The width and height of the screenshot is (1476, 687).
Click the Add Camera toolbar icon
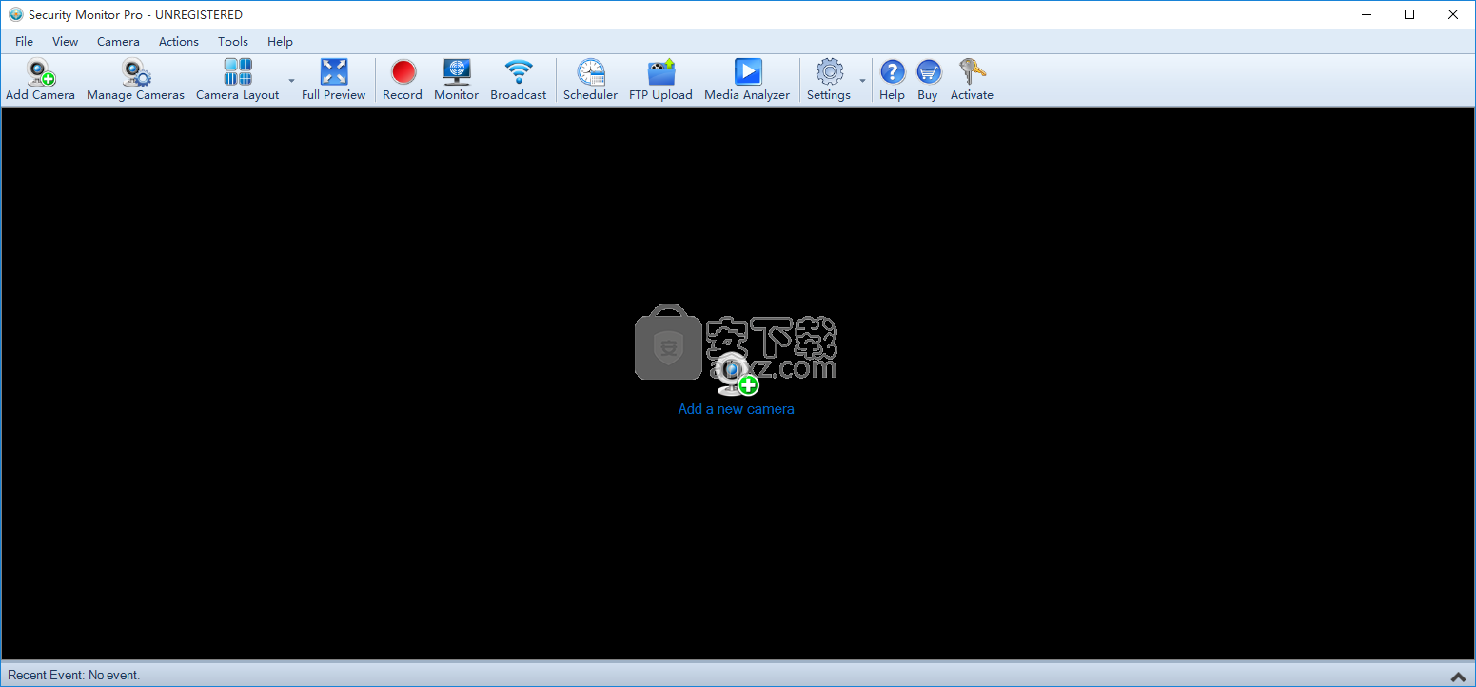pos(40,72)
